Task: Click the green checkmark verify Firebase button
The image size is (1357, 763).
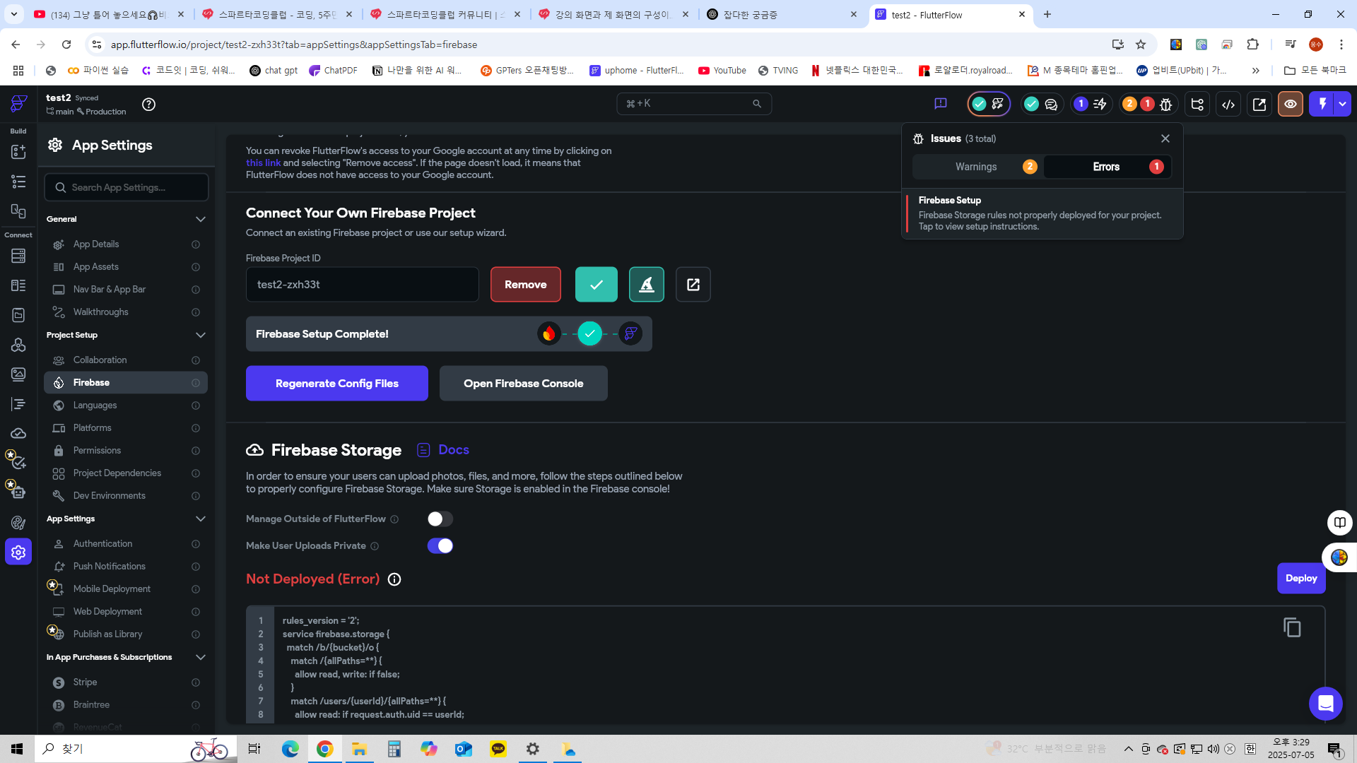Action: coord(597,285)
